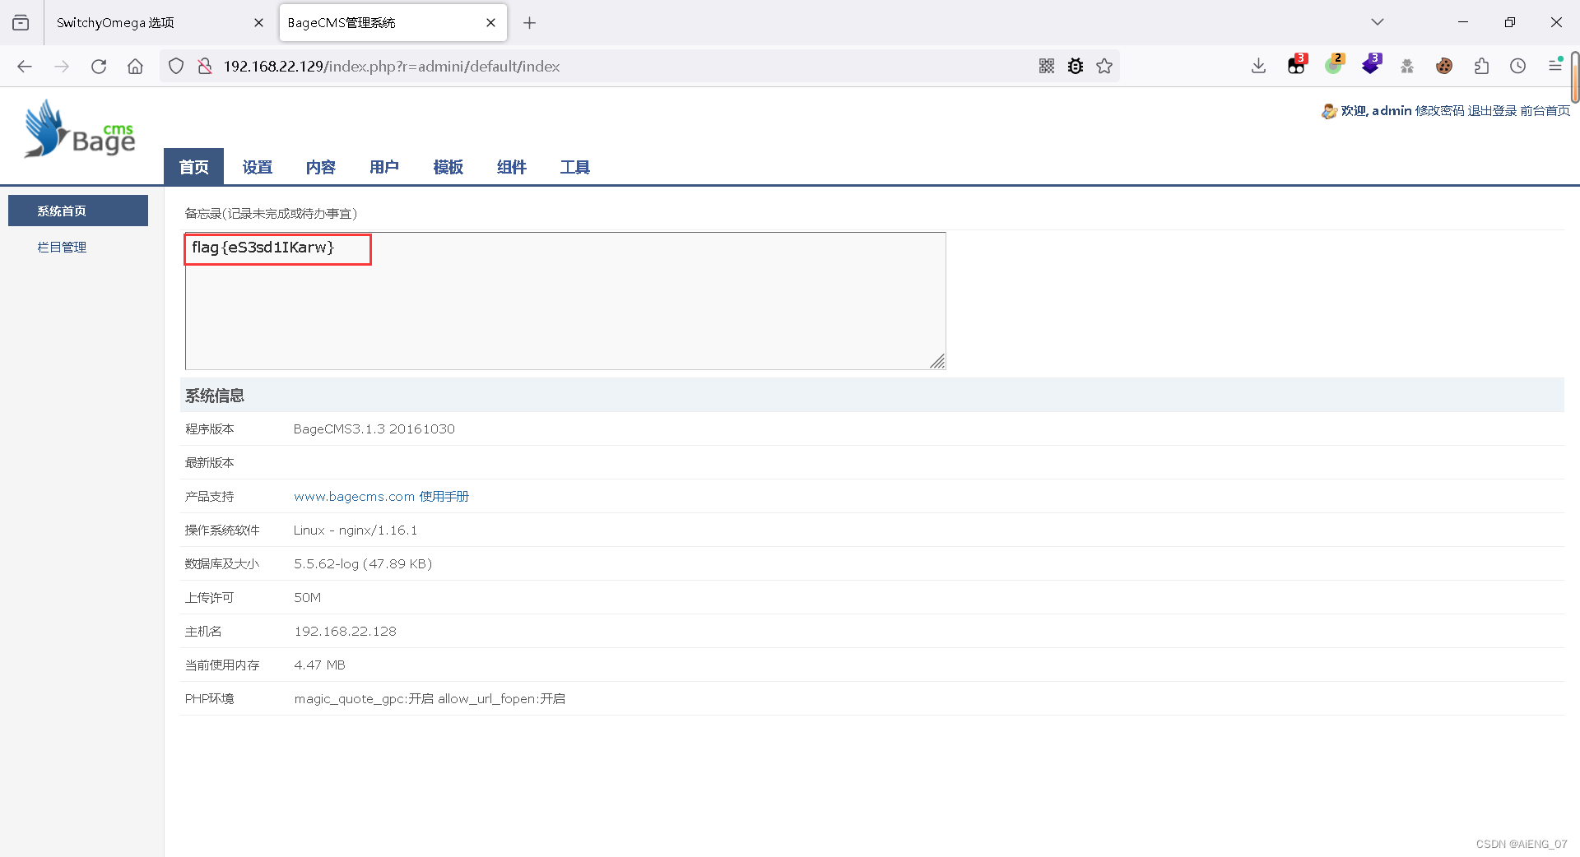Screen dimensions: 1580x857
Task: Click the 5.5.62-log (47.89 KB) value
Action: [x=363, y=563]
